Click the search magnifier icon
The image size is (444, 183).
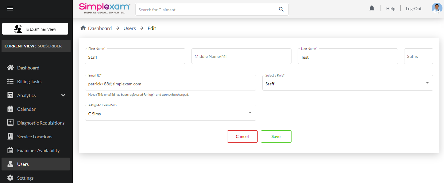point(281,9)
